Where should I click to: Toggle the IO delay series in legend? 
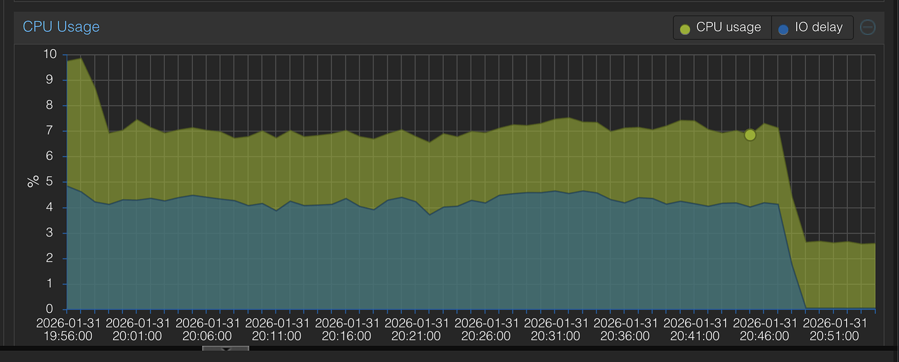coord(811,27)
